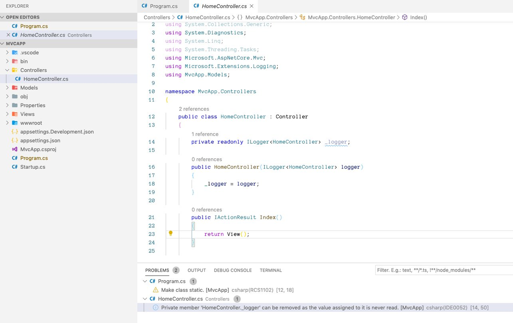Close the HomeController.cs editor tab
The height and width of the screenshot is (323, 513).
[x=251, y=6]
